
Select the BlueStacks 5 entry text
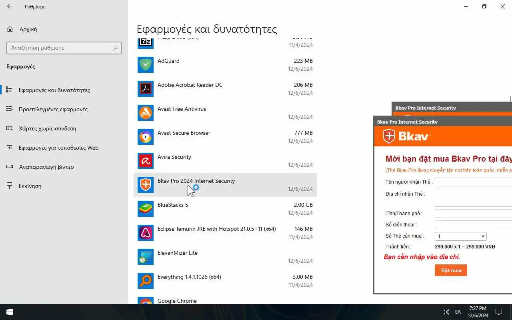(173, 205)
